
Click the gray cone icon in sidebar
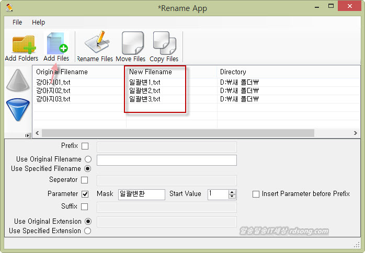coord(17,80)
